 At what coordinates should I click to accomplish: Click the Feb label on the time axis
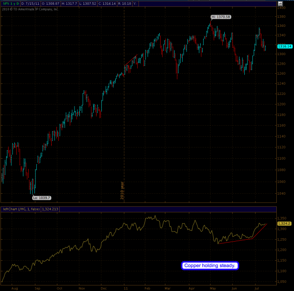[x=148, y=289]
